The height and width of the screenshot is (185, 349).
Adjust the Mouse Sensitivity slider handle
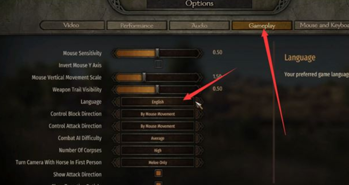[x=157, y=53]
